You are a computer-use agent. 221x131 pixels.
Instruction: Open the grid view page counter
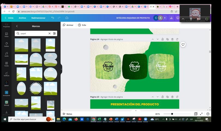pos(196,114)
